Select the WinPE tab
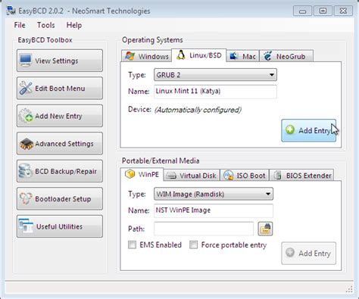This screenshot has height=299, width=359. (142, 174)
